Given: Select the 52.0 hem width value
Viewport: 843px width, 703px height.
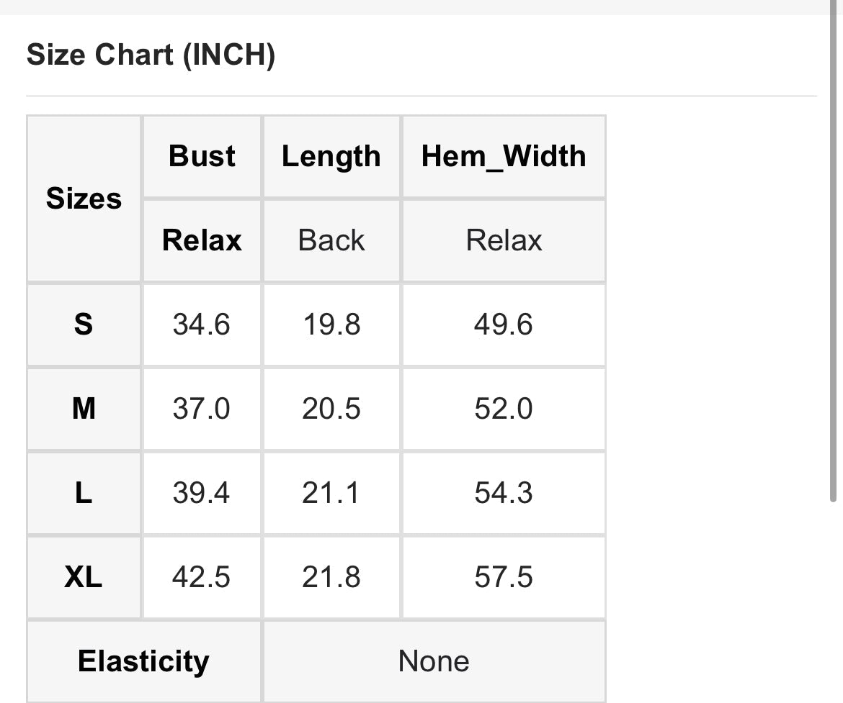Looking at the screenshot, I should [x=503, y=409].
